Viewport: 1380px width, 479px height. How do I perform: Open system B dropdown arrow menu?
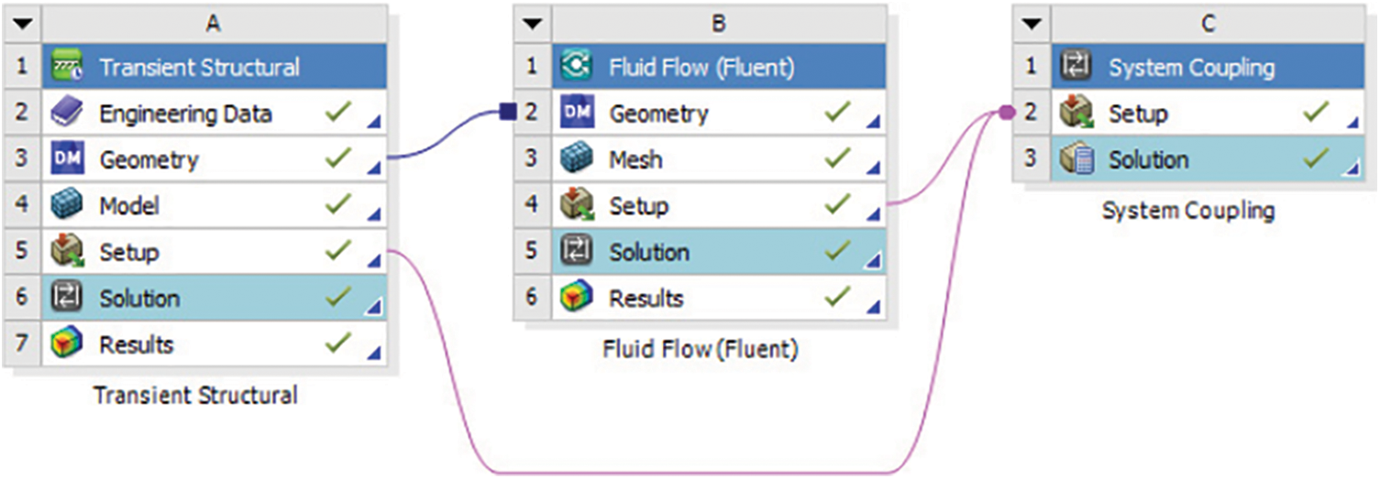tap(533, 25)
